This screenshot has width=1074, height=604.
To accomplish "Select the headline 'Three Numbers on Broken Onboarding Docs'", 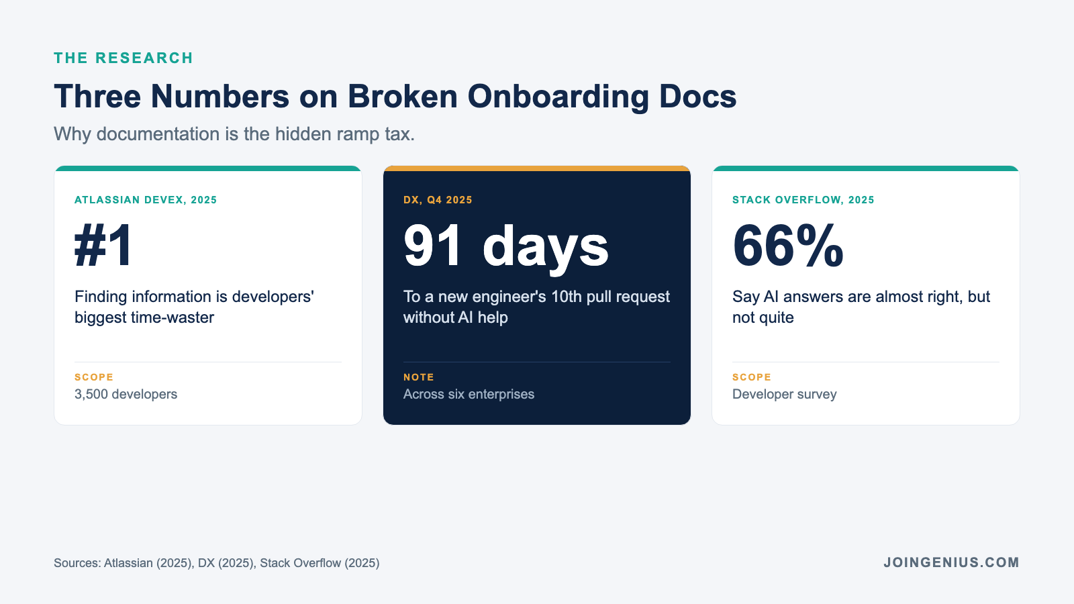I will click(x=395, y=97).
